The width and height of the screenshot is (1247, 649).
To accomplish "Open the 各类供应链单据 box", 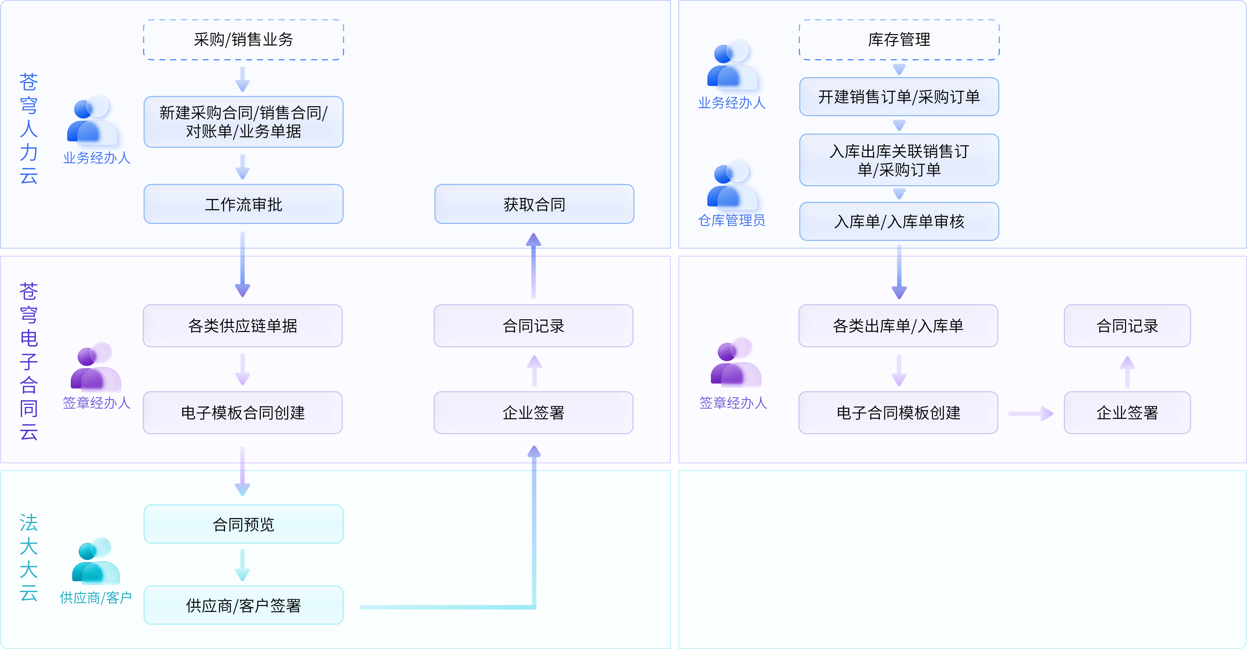I will pyautogui.click(x=243, y=325).
